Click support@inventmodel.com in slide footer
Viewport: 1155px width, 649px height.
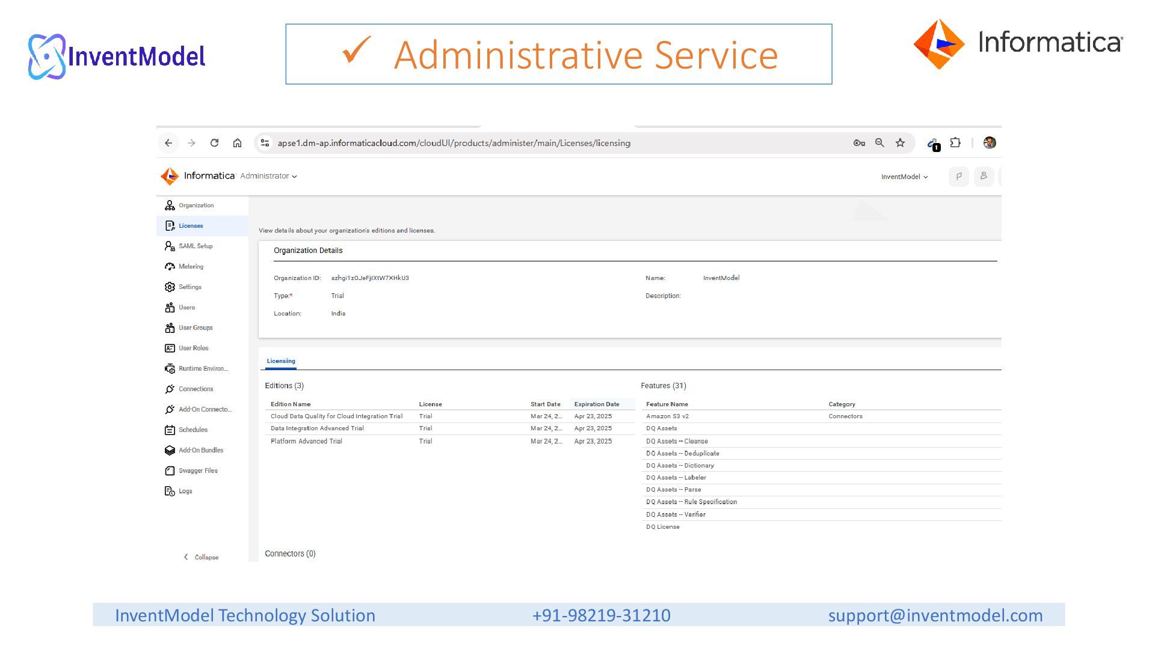(935, 615)
